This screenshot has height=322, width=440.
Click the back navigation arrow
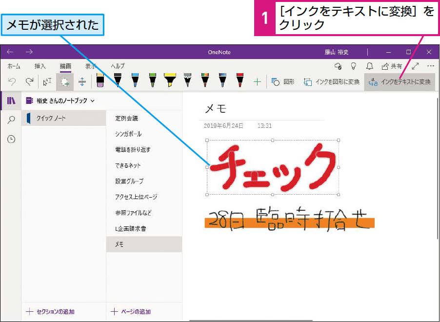[x=10, y=52]
